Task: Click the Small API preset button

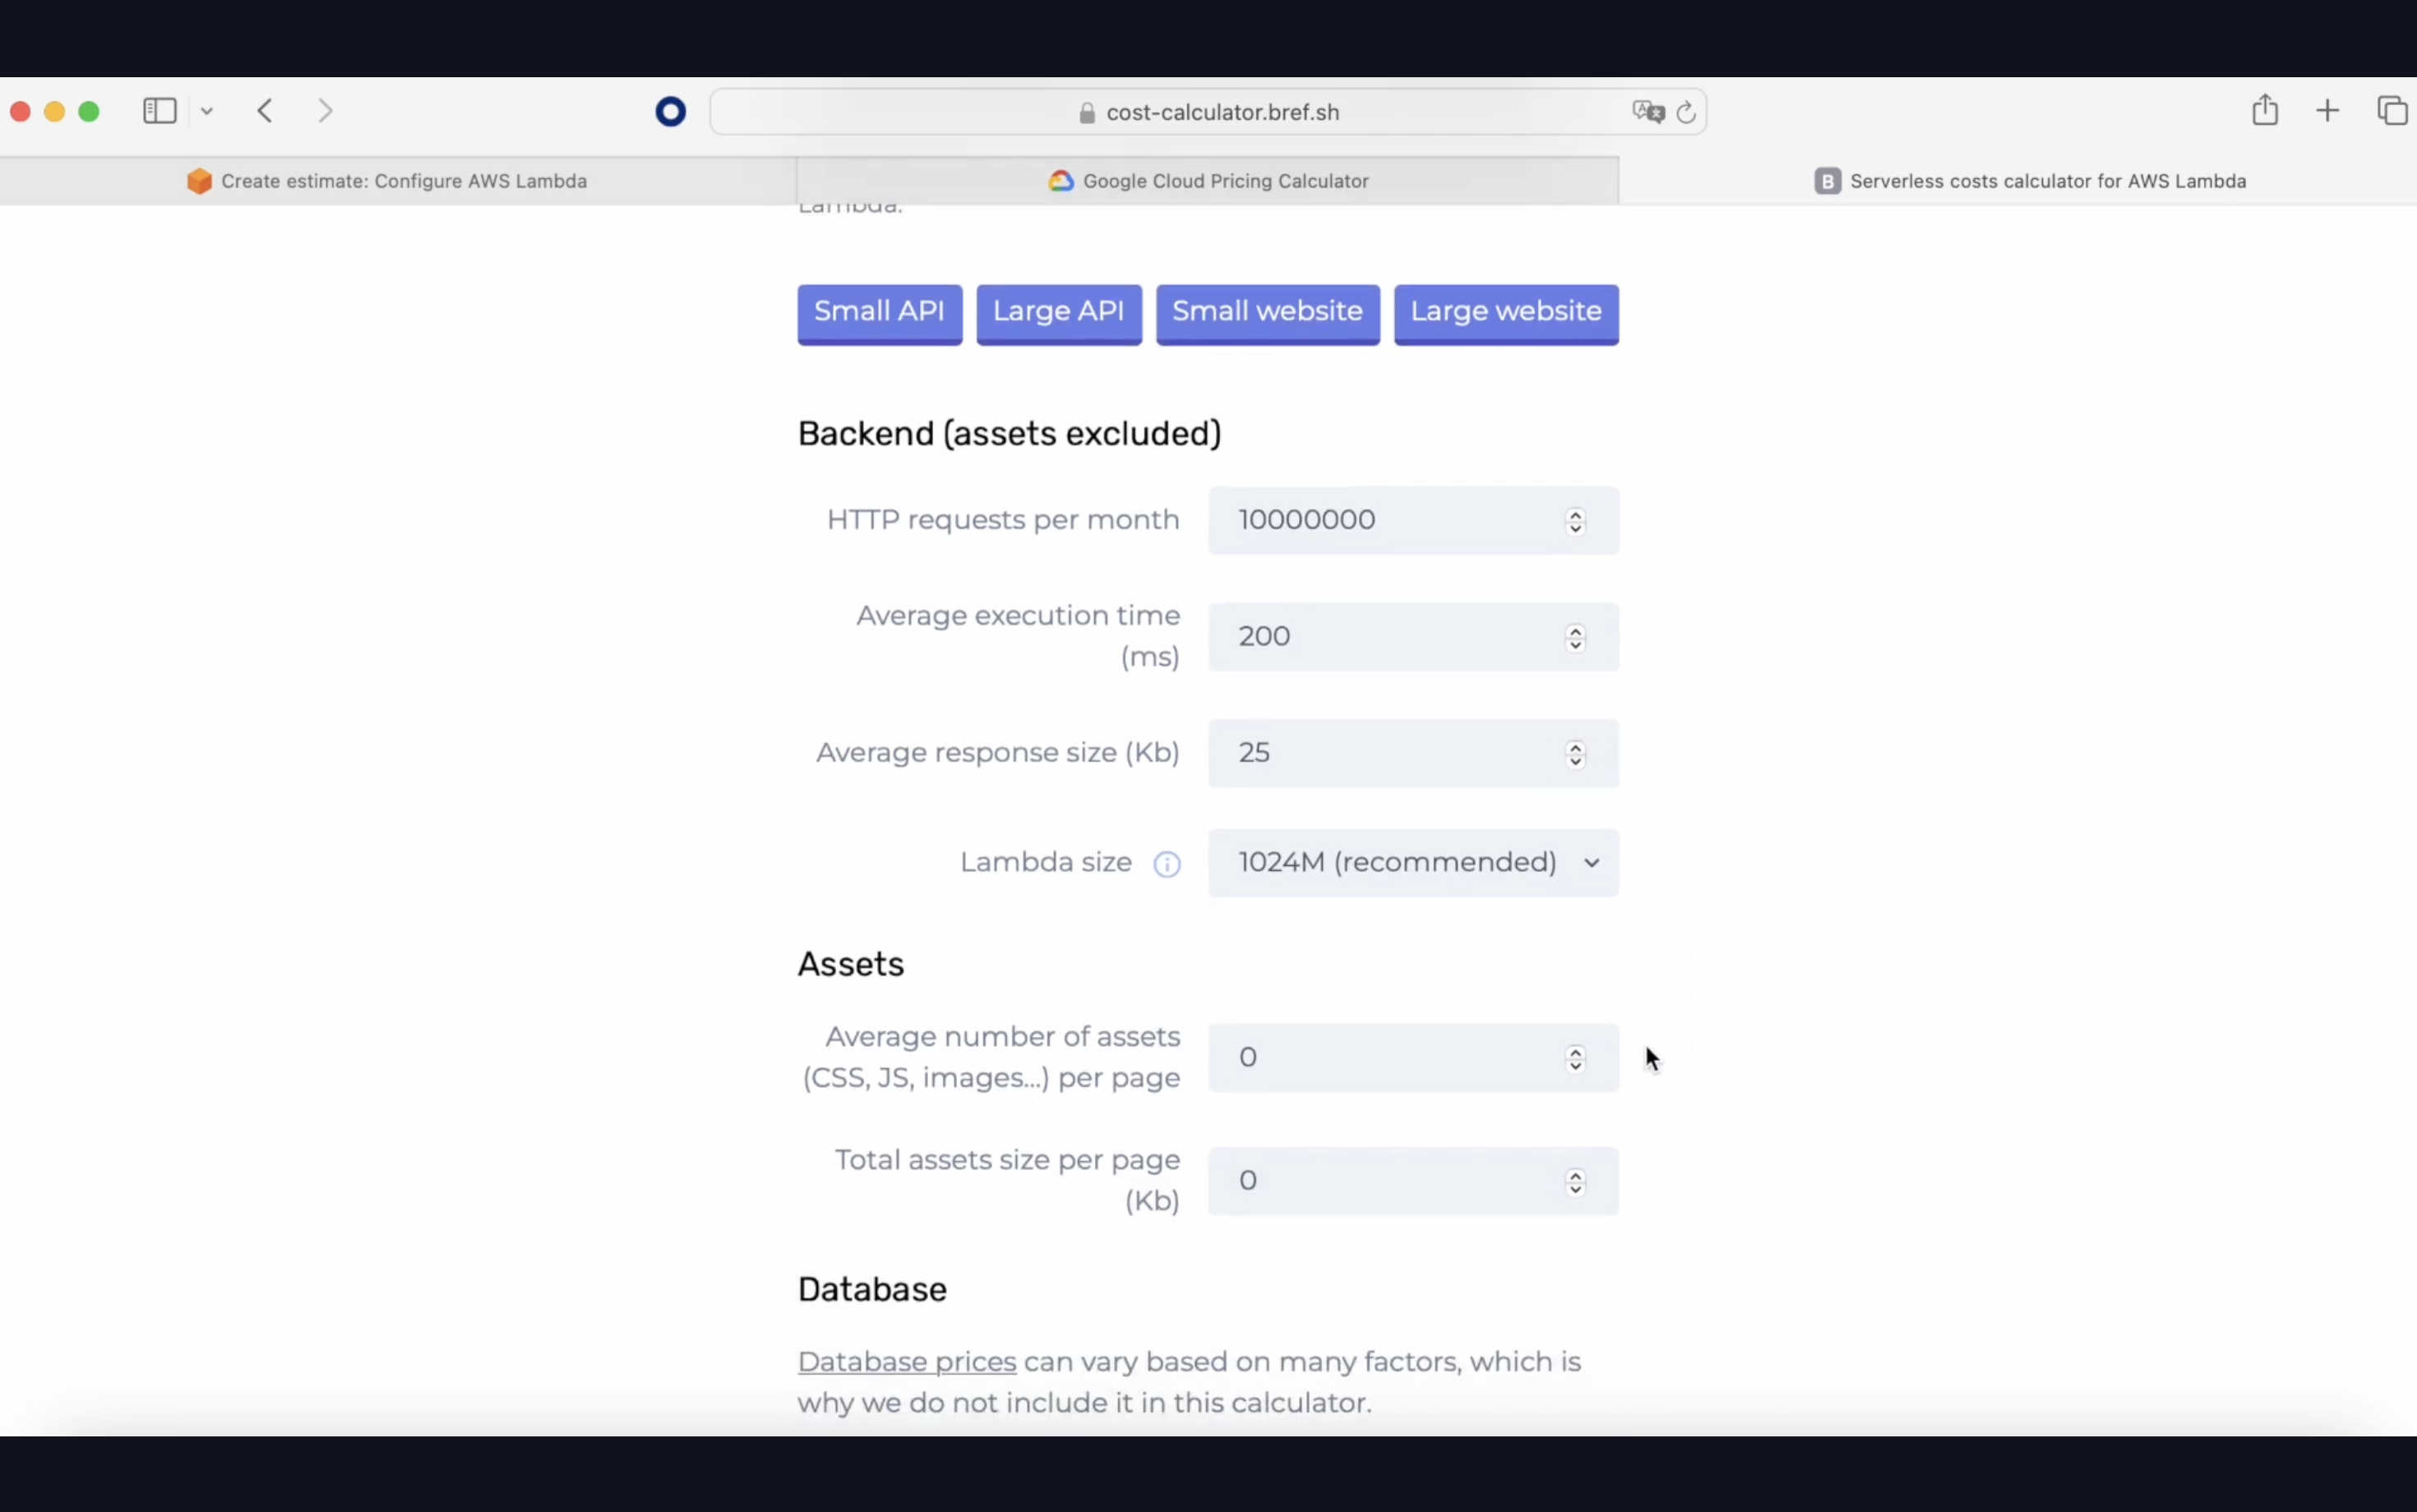Action: (x=878, y=310)
